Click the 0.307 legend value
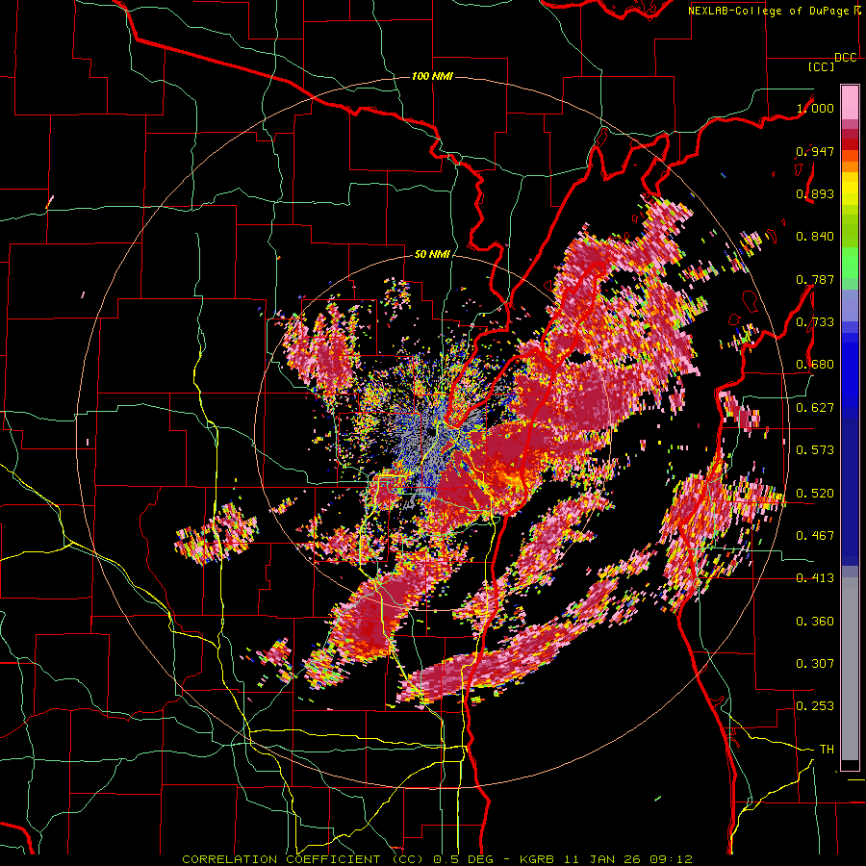 click(815, 664)
